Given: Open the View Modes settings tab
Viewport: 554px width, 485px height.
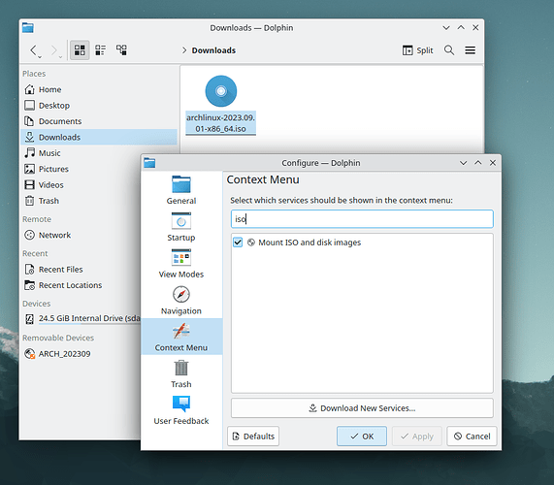Looking at the screenshot, I should click(x=181, y=263).
